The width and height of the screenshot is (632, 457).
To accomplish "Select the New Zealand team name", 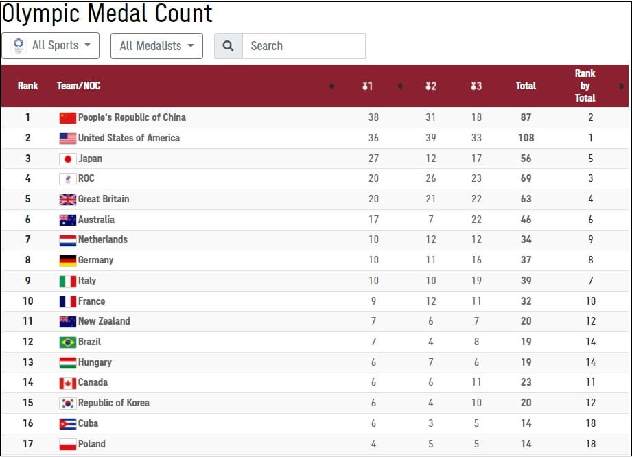I will (x=104, y=321).
